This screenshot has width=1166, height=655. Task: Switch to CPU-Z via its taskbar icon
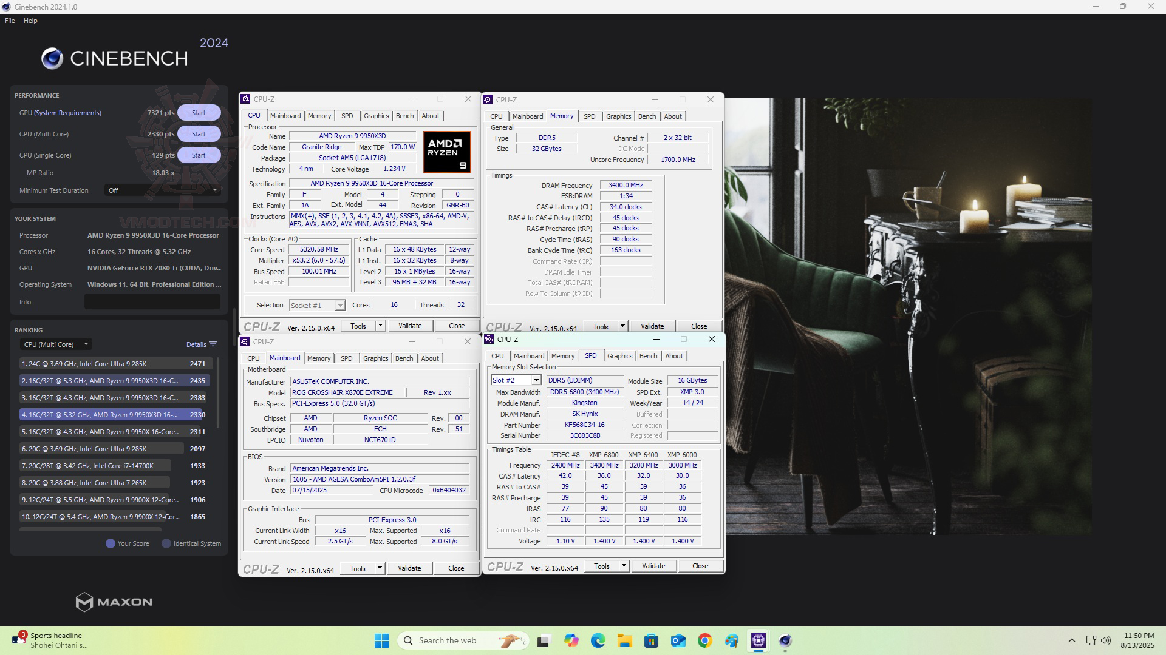[x=757, y=640]
